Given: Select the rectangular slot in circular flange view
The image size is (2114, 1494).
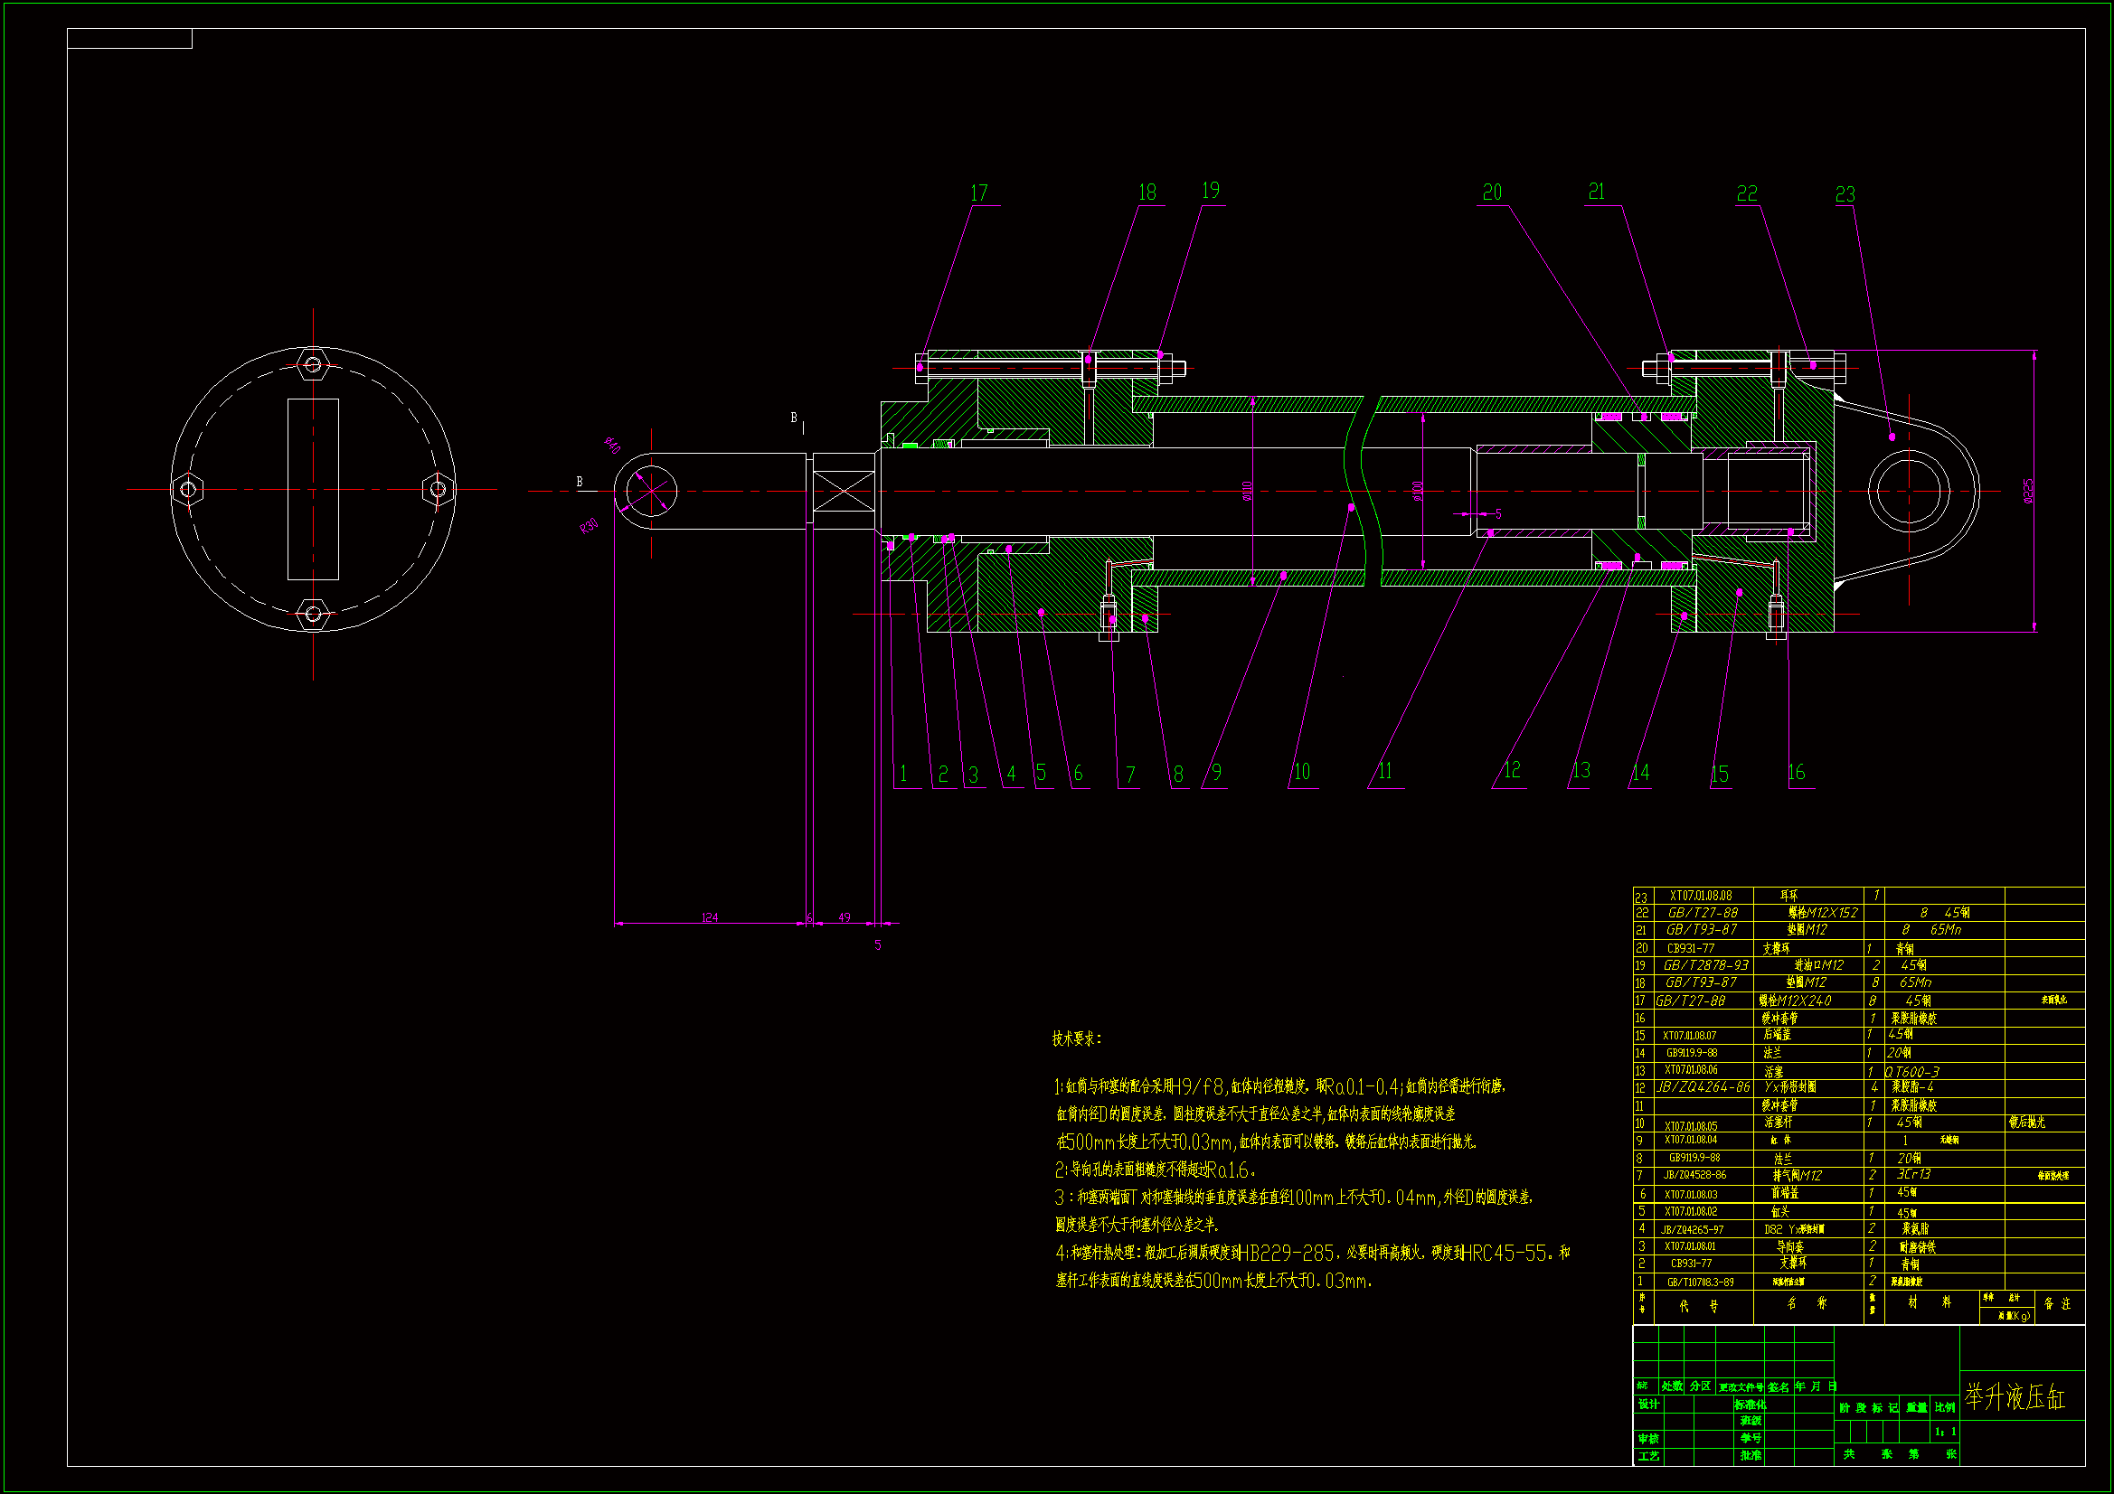Looking at the screenshot, I should pyautogui.click(x=313, y=489).
